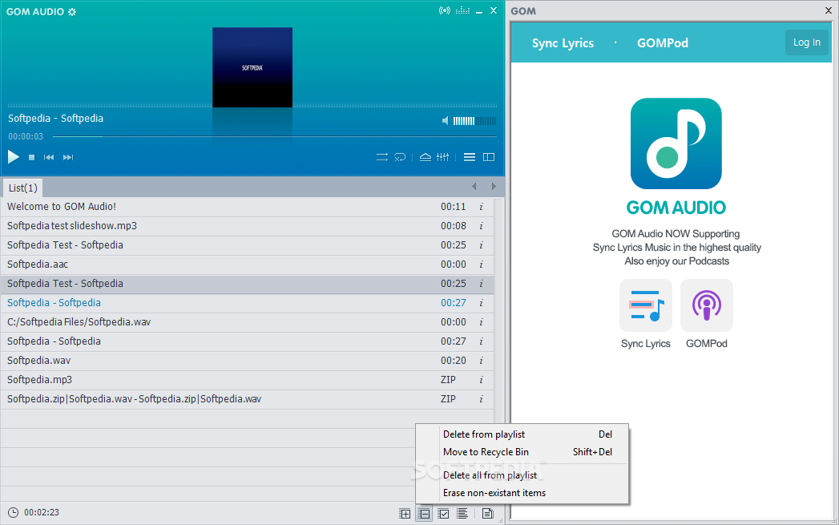Click the large GOM Audio logo

(x=676, y=143)
